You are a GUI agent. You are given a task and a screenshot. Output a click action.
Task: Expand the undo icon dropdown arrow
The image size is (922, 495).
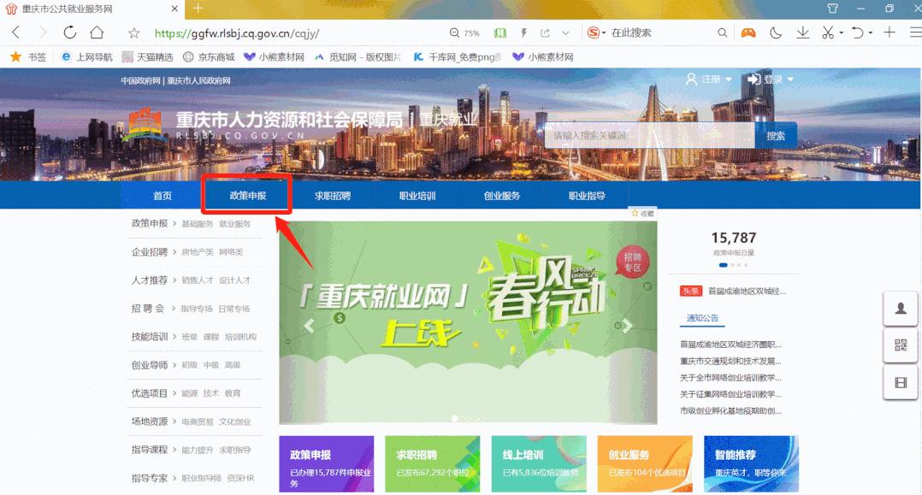tap(871, 33)
